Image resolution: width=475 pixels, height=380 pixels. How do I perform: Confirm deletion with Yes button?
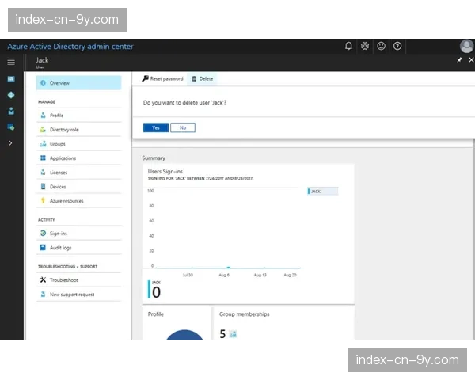(x=156, y=127)
